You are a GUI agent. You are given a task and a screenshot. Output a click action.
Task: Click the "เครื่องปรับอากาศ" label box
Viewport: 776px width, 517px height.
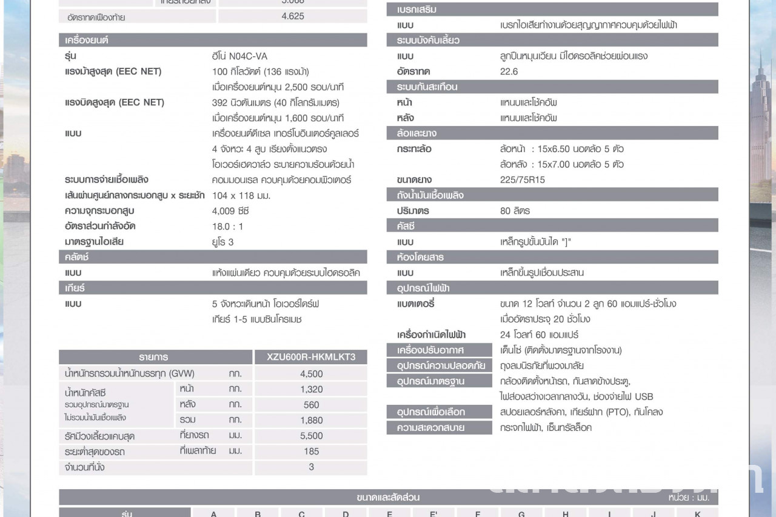pos(440,350)
